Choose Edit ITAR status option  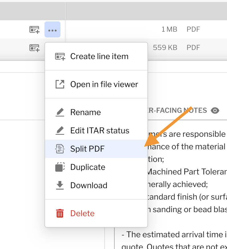pos(96,130)
